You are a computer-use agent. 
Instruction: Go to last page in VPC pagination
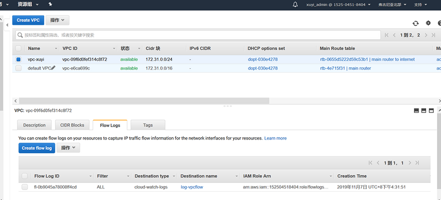[x=433, y=35]
